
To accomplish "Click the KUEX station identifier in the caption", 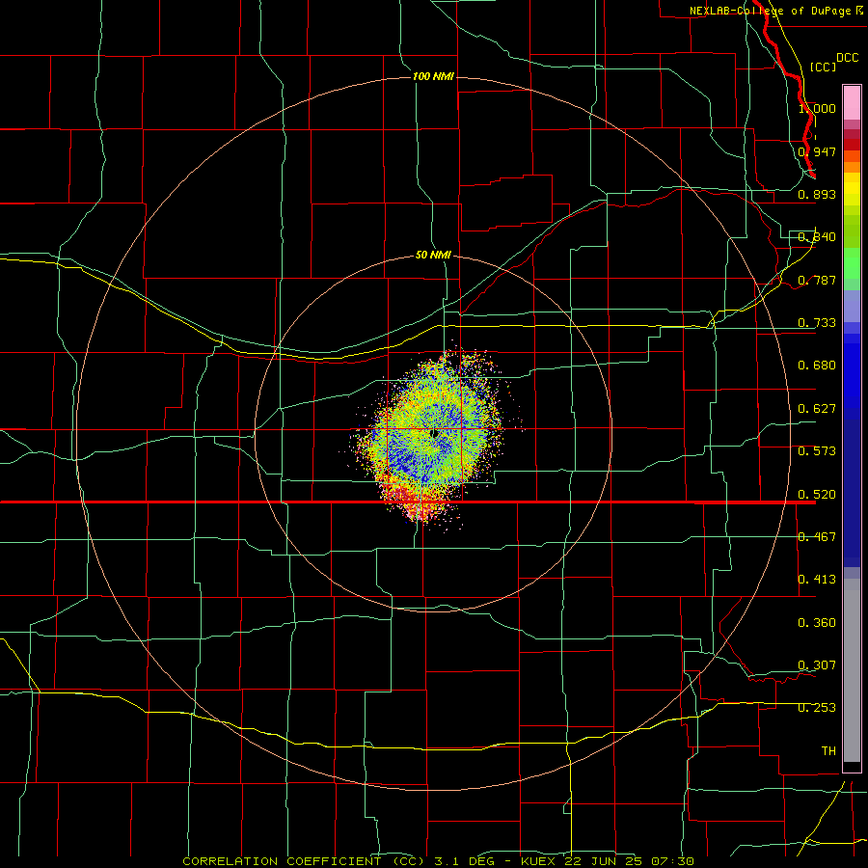I will click(x=538, y=861).
